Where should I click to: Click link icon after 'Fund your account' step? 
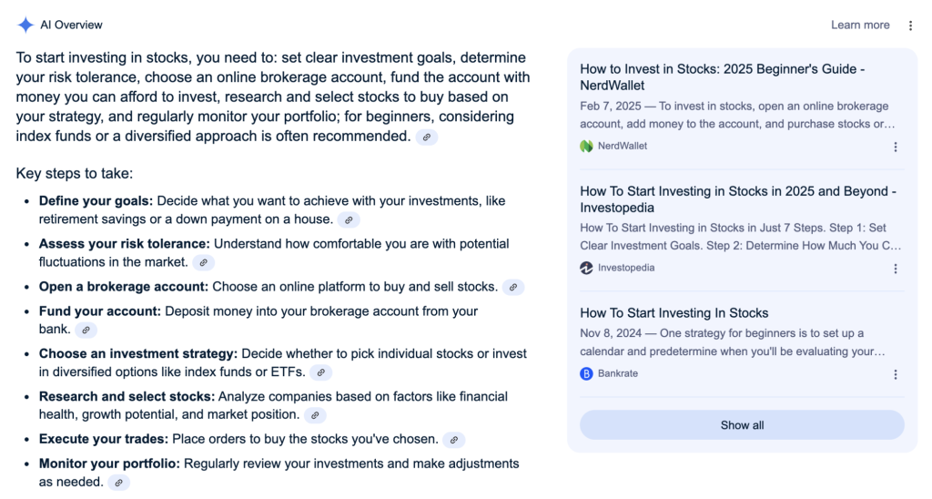(86, 331)
